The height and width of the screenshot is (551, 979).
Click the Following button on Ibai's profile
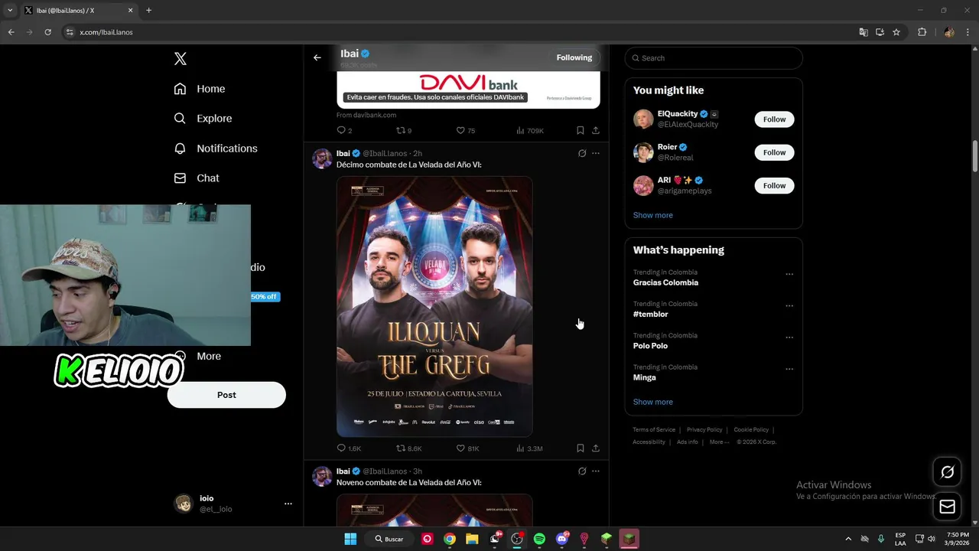[574, 57]
